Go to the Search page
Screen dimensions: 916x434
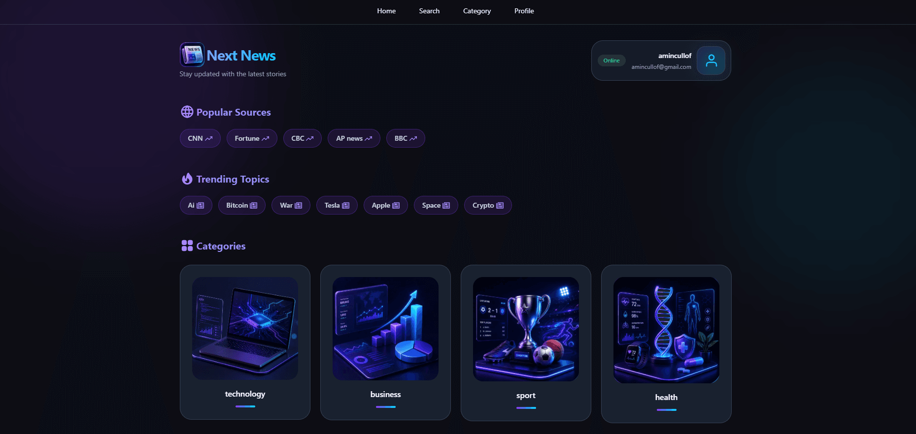[x=429, y=11]
